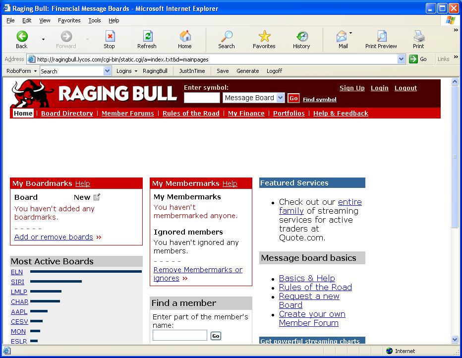
Task: Click the History toolbar icon
Action: pyautogui.click(x=301, y=37)
